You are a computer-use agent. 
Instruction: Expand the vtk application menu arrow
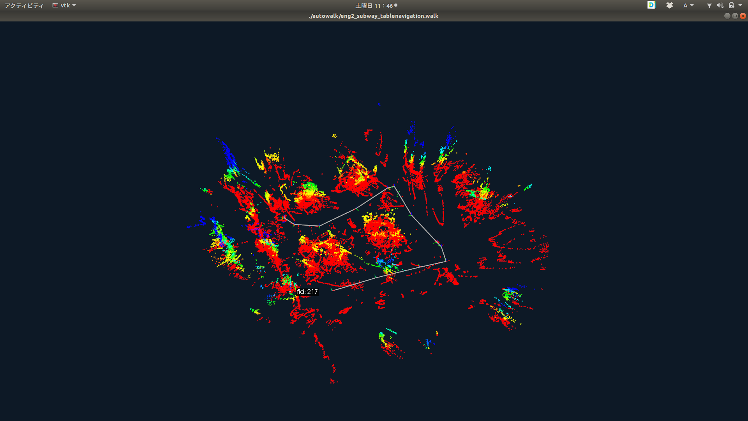74,5
